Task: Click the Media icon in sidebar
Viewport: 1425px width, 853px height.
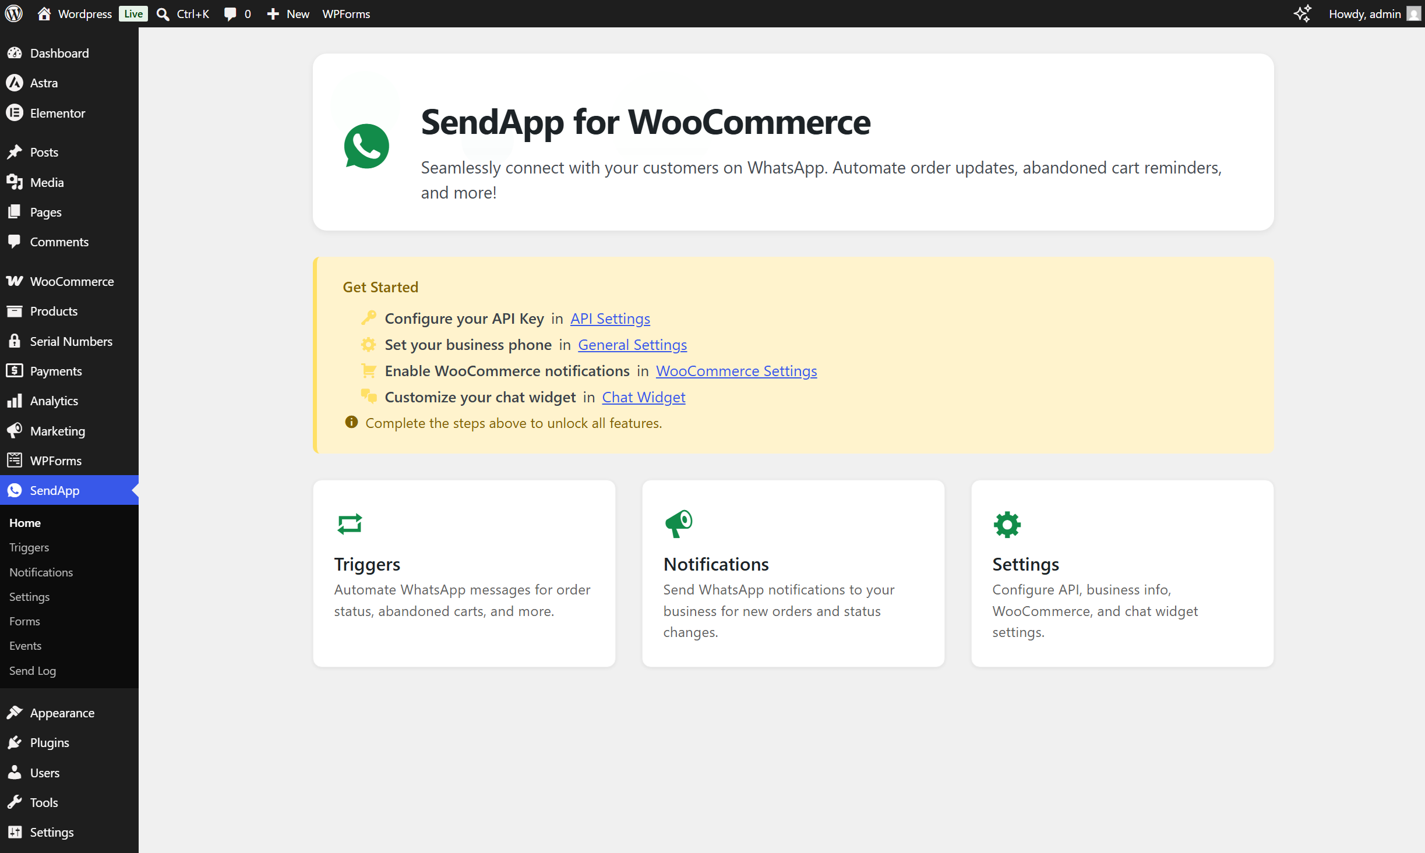Action: (x=15, y=182)
